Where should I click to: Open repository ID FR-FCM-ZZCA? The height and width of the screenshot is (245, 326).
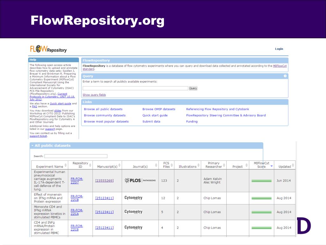pos(77,212)
